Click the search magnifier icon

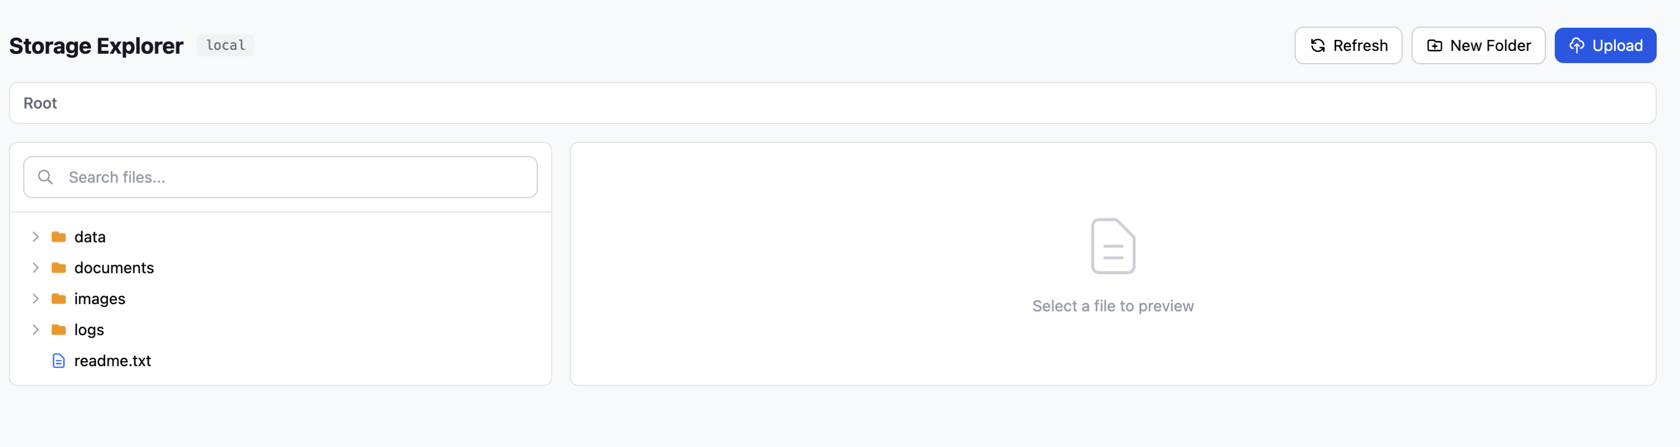(x=45, y=177)
